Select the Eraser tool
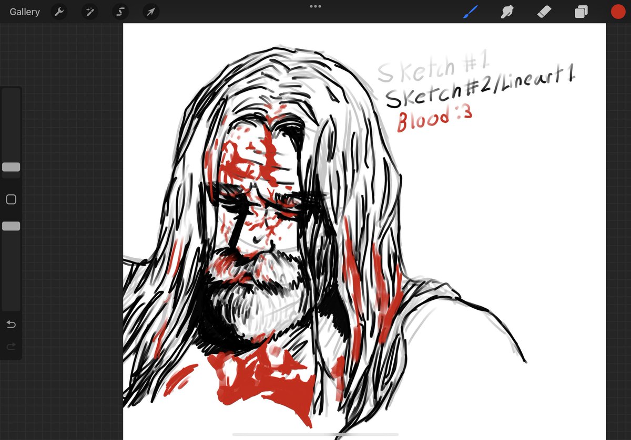The width and height of the screenshot is (631, 440). 544,12
